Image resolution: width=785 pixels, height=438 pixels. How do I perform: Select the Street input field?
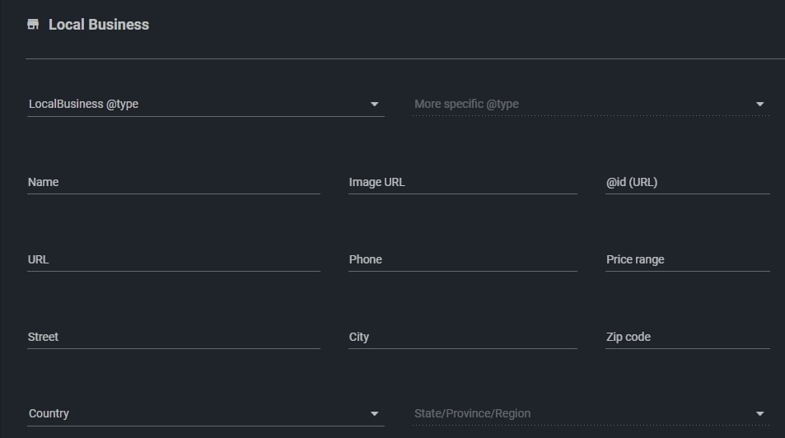point(173,338)
